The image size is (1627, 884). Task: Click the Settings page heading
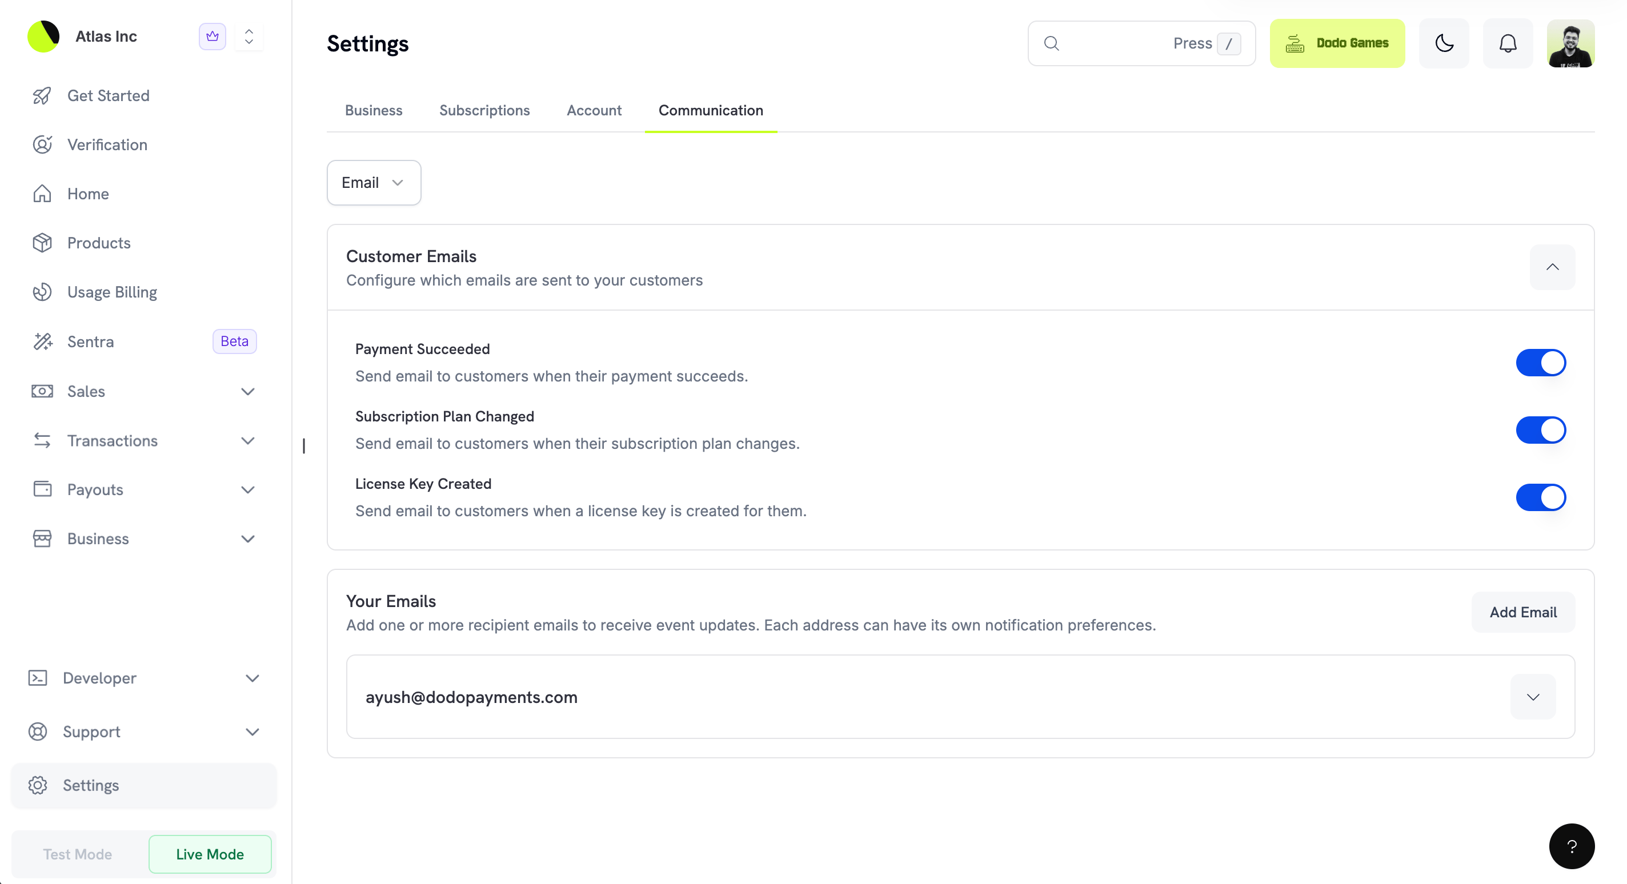click(x=367, y=43)
